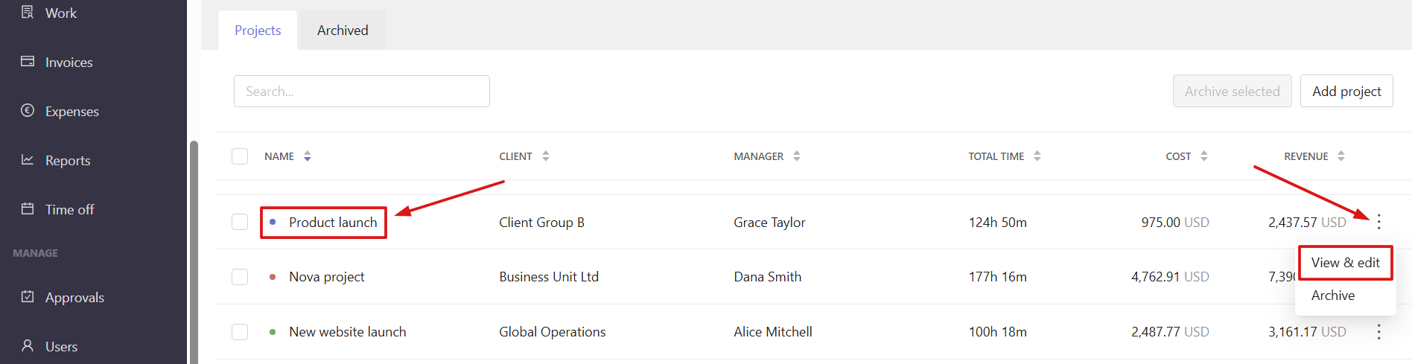1412x364 pixels.
Task: Go to Work in sidebar
Action: pyautogui.click(x=61, y=13)
